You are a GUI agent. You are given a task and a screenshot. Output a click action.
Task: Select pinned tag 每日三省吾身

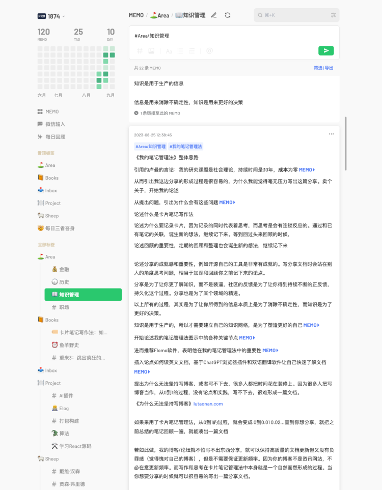click(56, 228)
